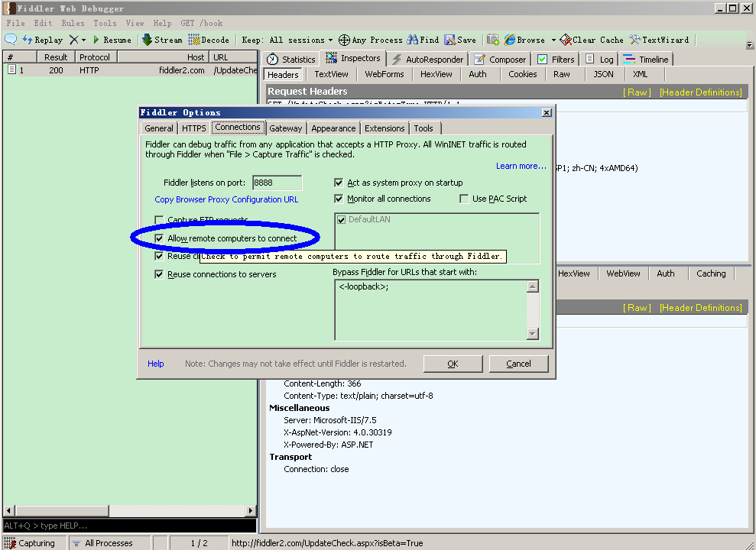Click the Replay toolbar button
Viewport: 756px width, 550px height.
43,40
